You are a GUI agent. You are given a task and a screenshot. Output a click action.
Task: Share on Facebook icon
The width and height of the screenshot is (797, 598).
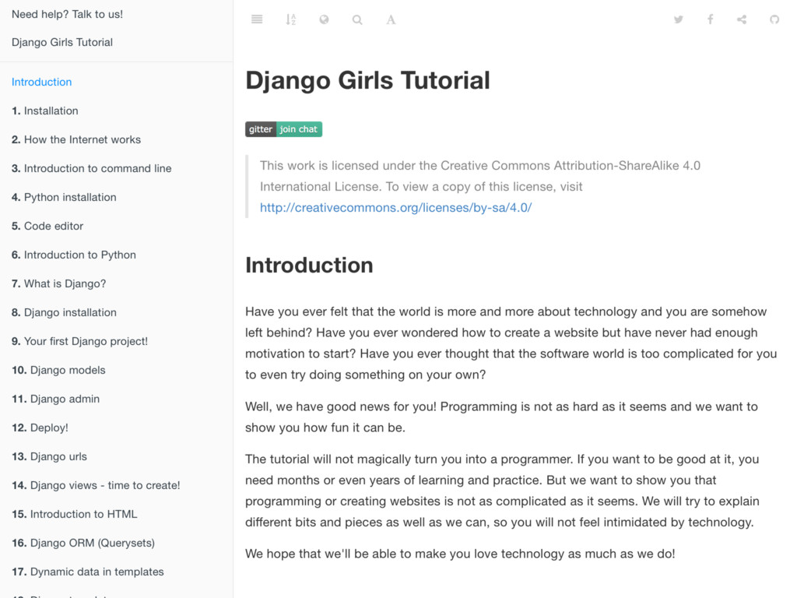point(710,19)
